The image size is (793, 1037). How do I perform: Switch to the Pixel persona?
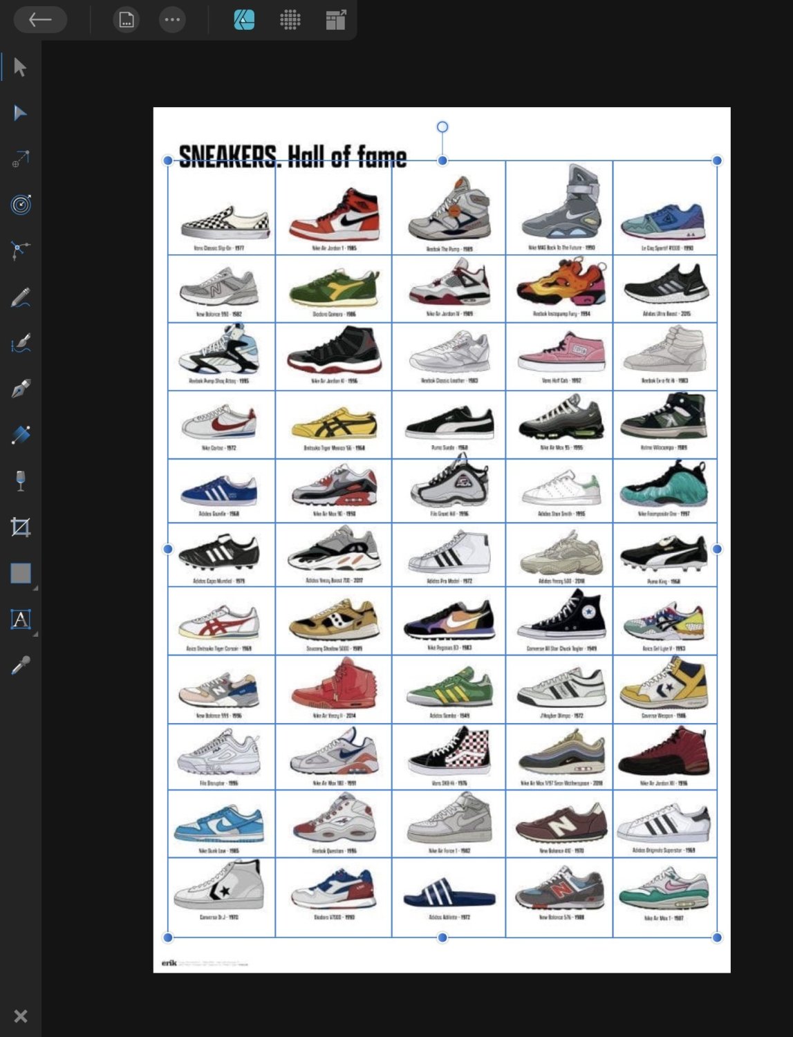point(290,20)
